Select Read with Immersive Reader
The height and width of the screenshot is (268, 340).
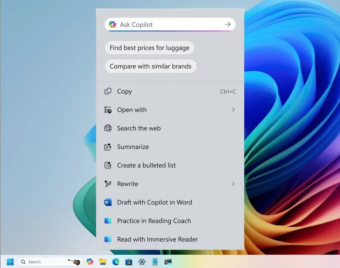170,239
